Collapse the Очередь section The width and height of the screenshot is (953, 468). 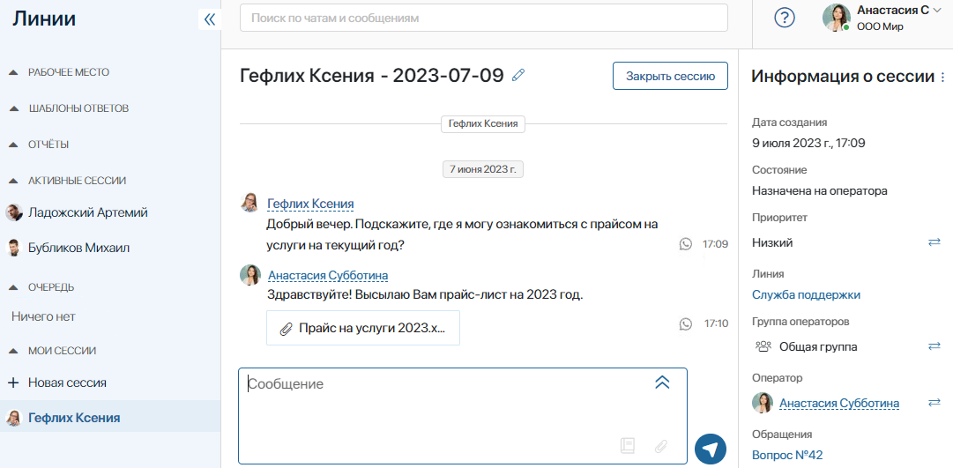(x=13, y=286)
